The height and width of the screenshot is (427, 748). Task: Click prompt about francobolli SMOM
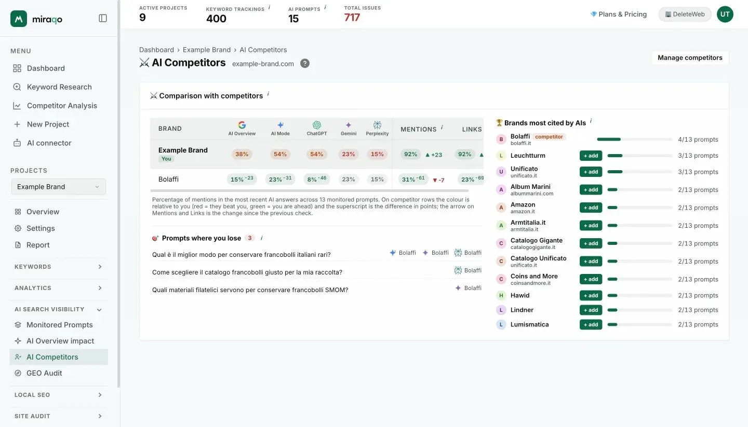(250, 290)
